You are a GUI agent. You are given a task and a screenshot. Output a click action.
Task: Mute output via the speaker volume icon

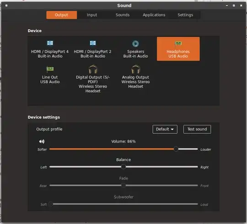coord(42,142)
